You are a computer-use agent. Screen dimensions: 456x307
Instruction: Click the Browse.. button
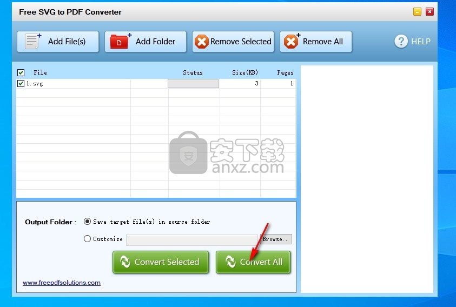point(275,239)
